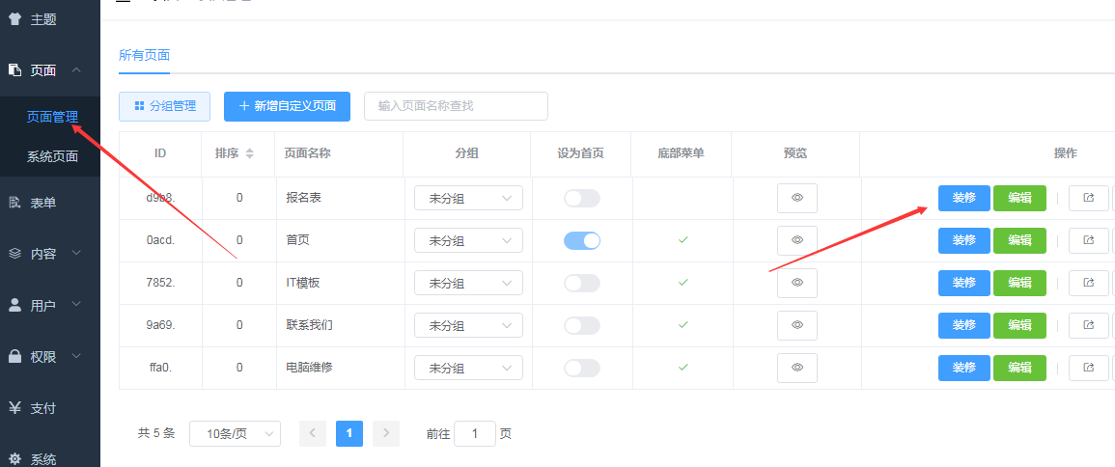
Task: Select page number 1 in pagination
Action: coord(349,433)
